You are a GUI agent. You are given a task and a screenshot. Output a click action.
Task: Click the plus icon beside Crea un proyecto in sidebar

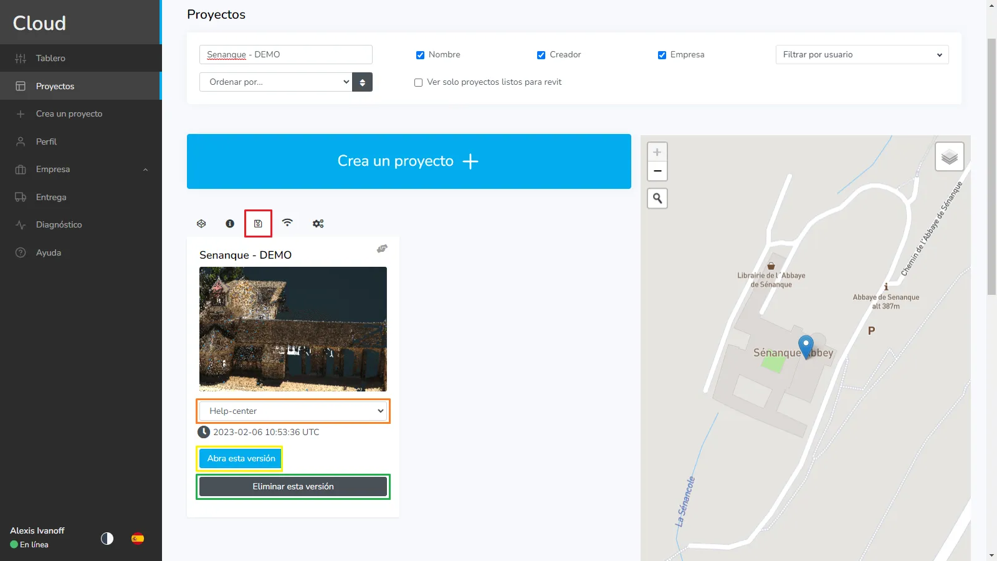(21, 114)
